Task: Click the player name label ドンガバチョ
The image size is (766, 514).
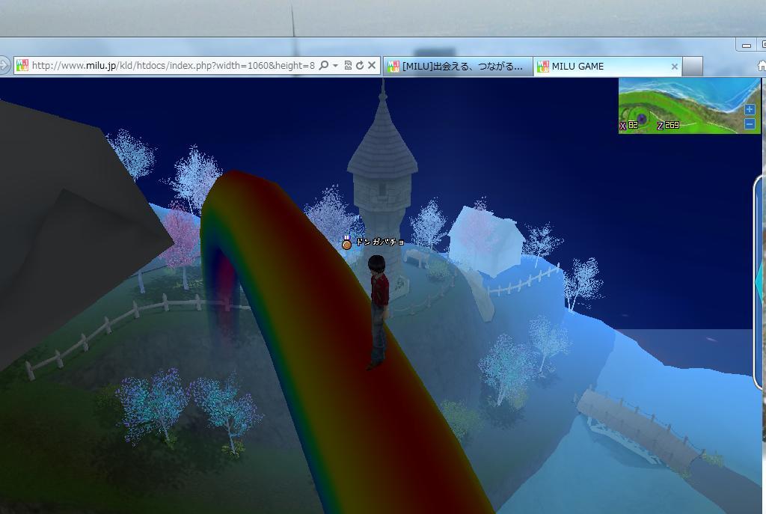Action: 379,242
